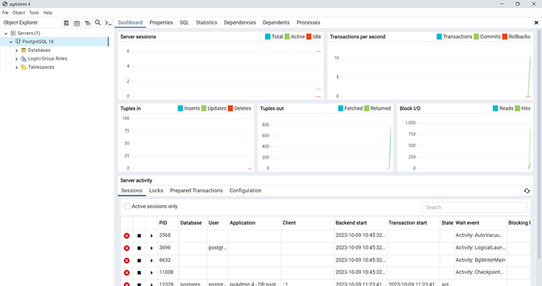
Task: Cancel active query for PID 3696
Action: (x=139, y=248)
